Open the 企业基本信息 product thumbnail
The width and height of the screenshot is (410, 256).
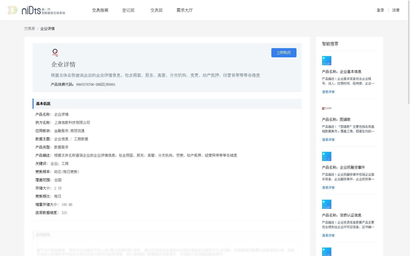[327, 61]
